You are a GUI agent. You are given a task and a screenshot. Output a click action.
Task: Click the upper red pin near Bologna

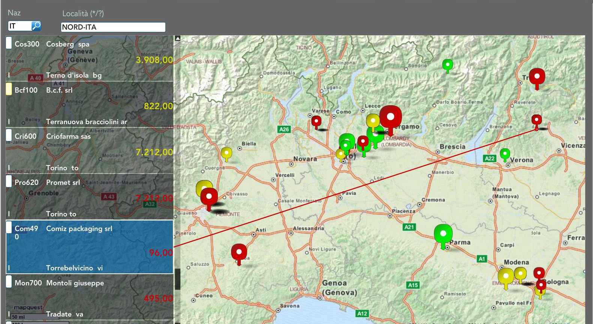(x=539, y=273)
